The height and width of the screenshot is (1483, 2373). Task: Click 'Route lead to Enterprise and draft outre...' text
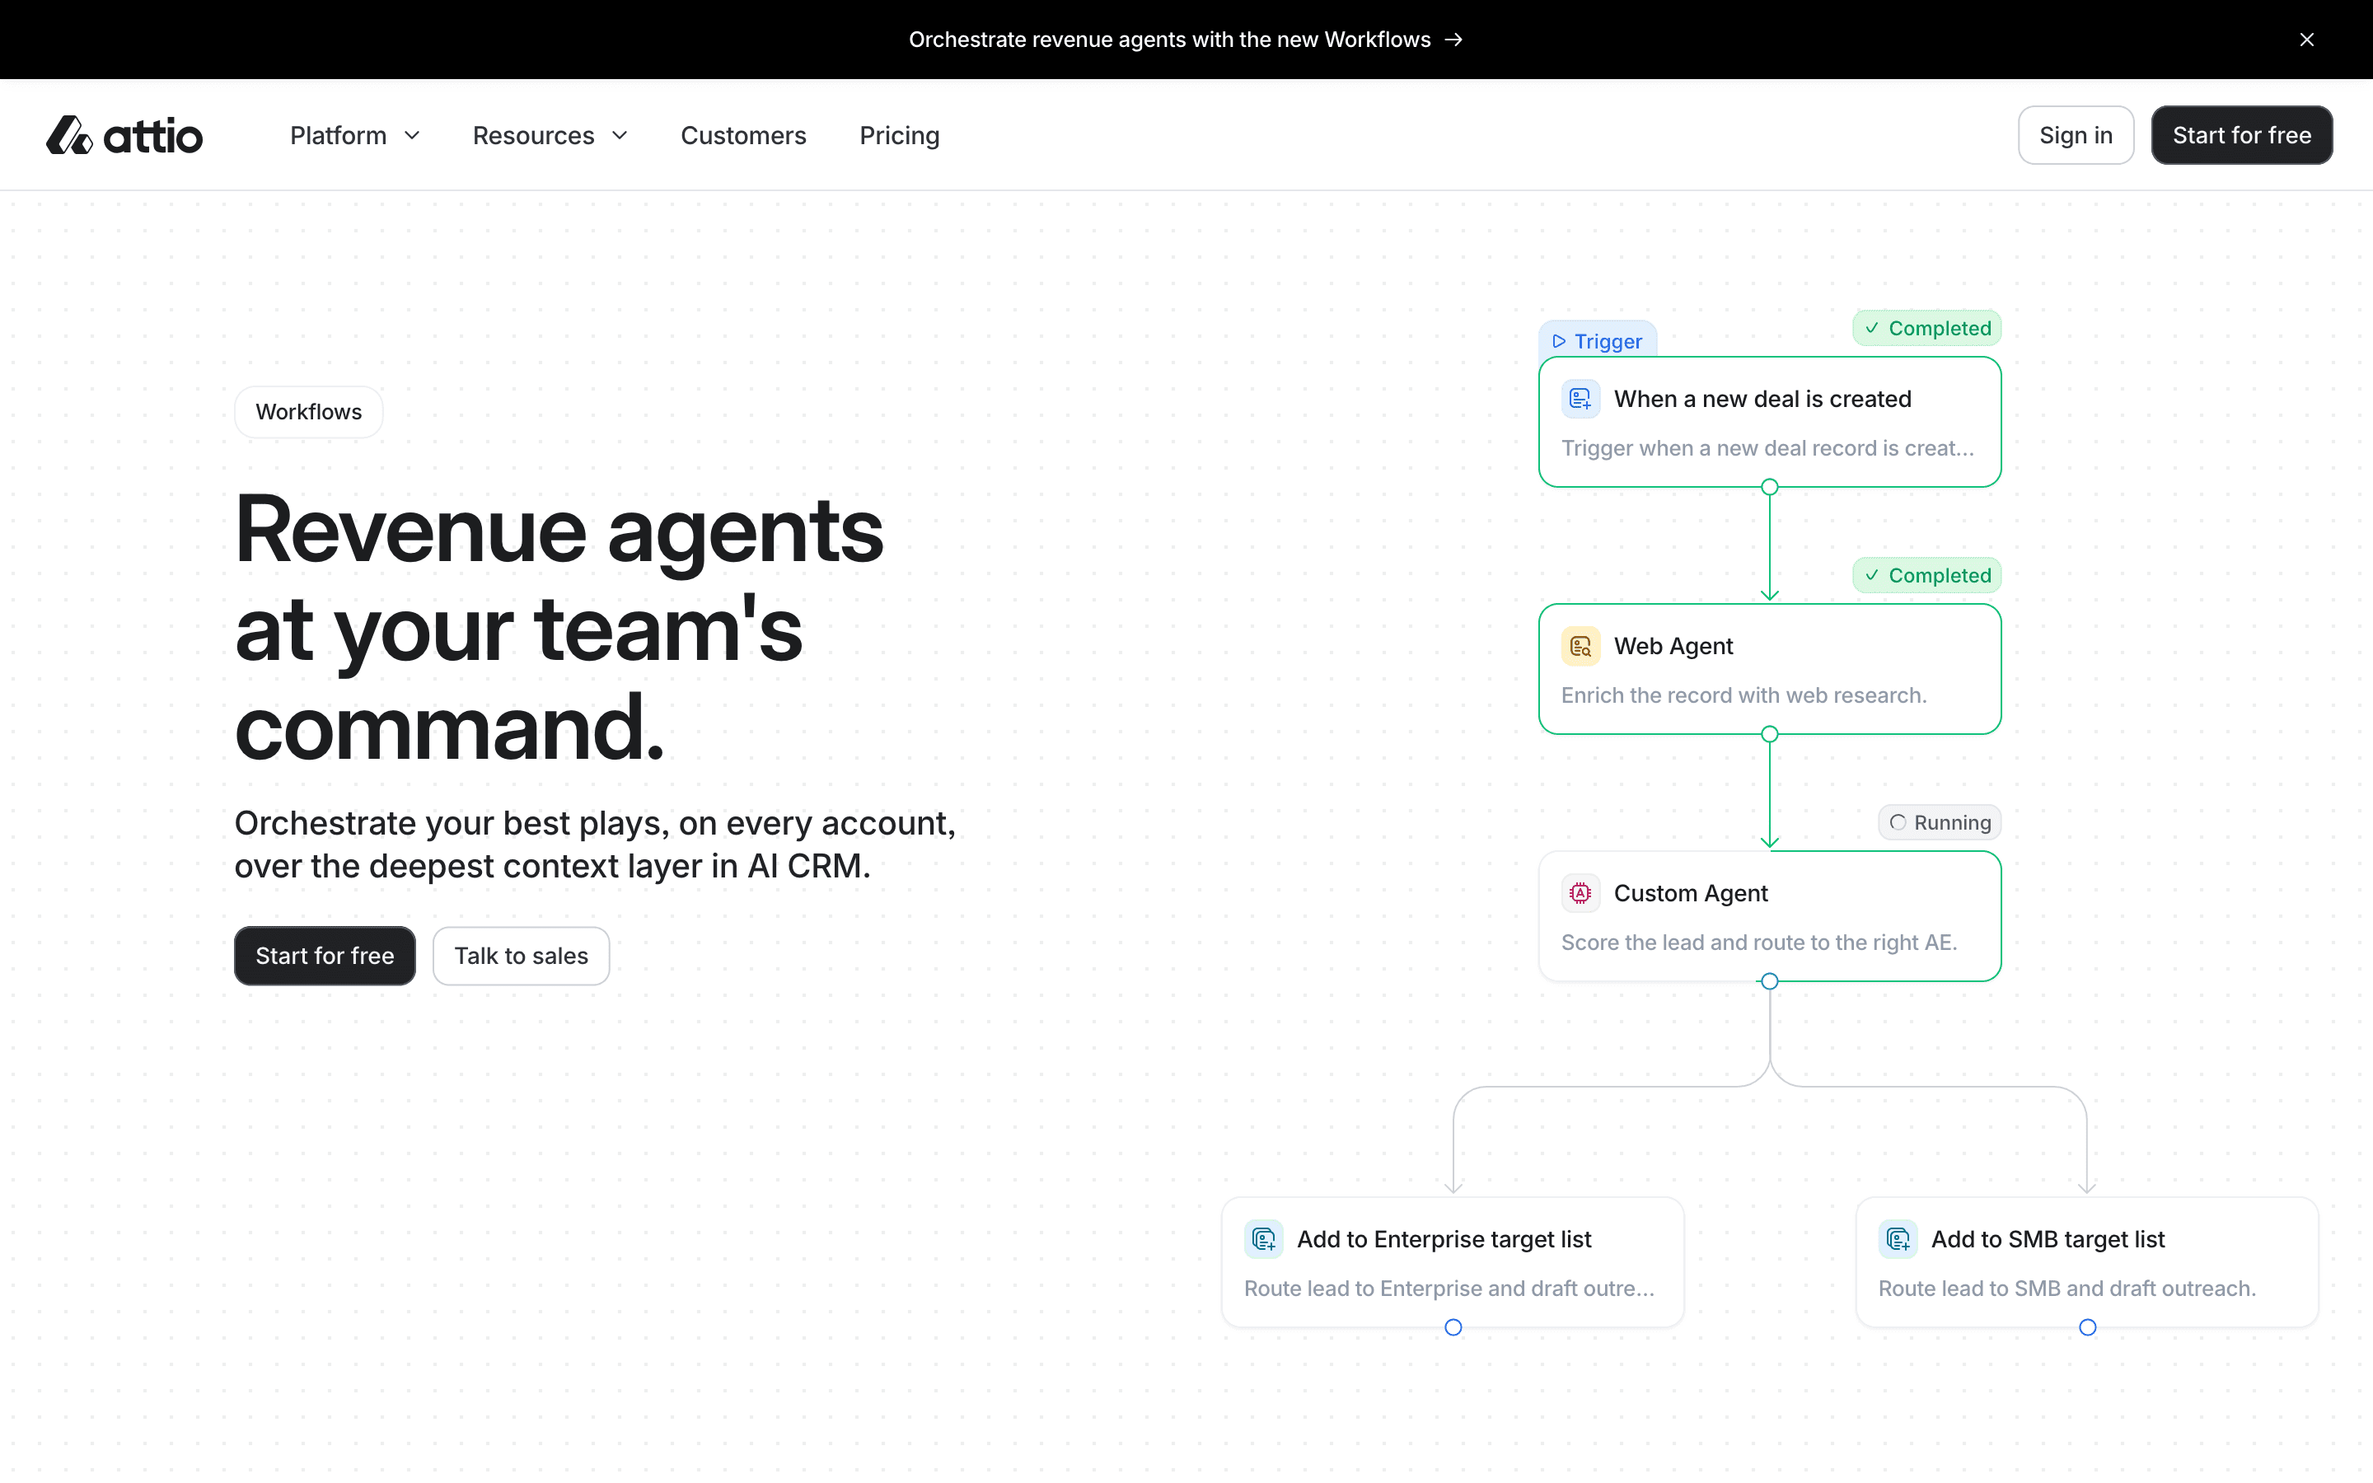click(x=1449, y=1289)
